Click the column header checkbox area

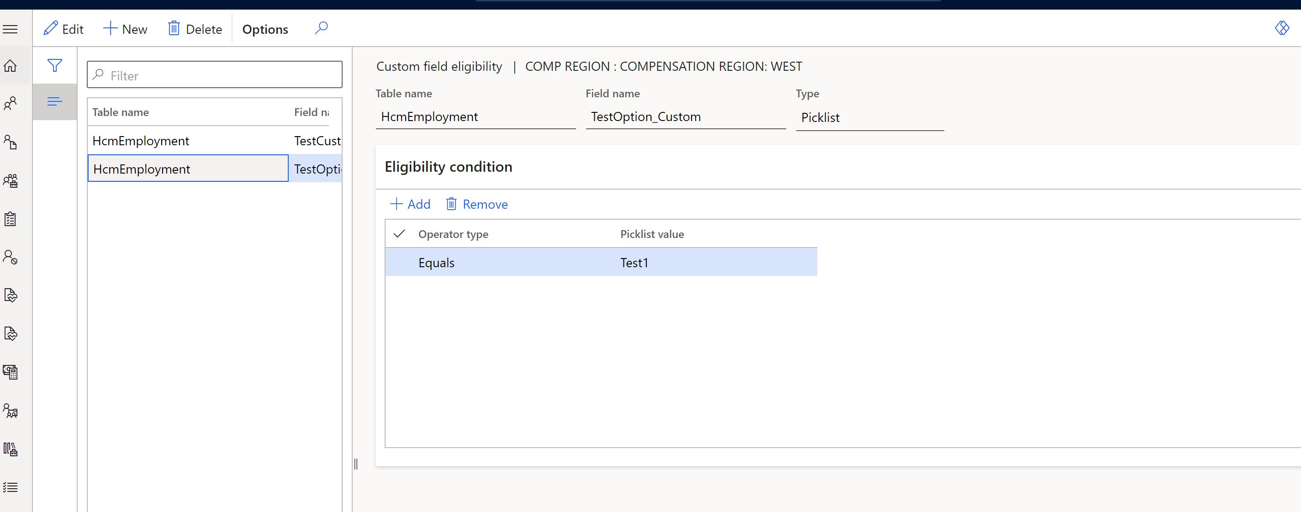click(x=398, y=234)
